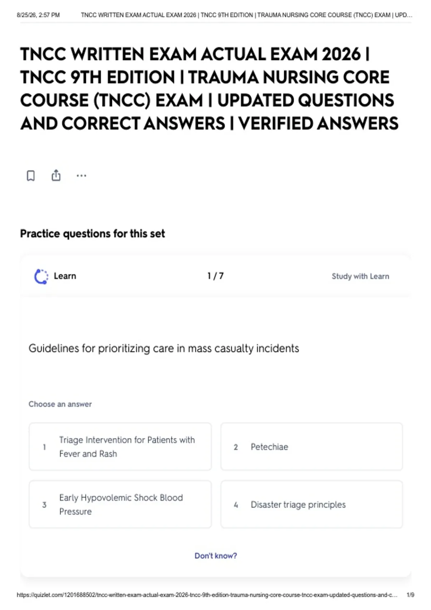Screen dimensions: 431x610
Task: Click the bookmark save icon
Action: [x=31, y=176]
